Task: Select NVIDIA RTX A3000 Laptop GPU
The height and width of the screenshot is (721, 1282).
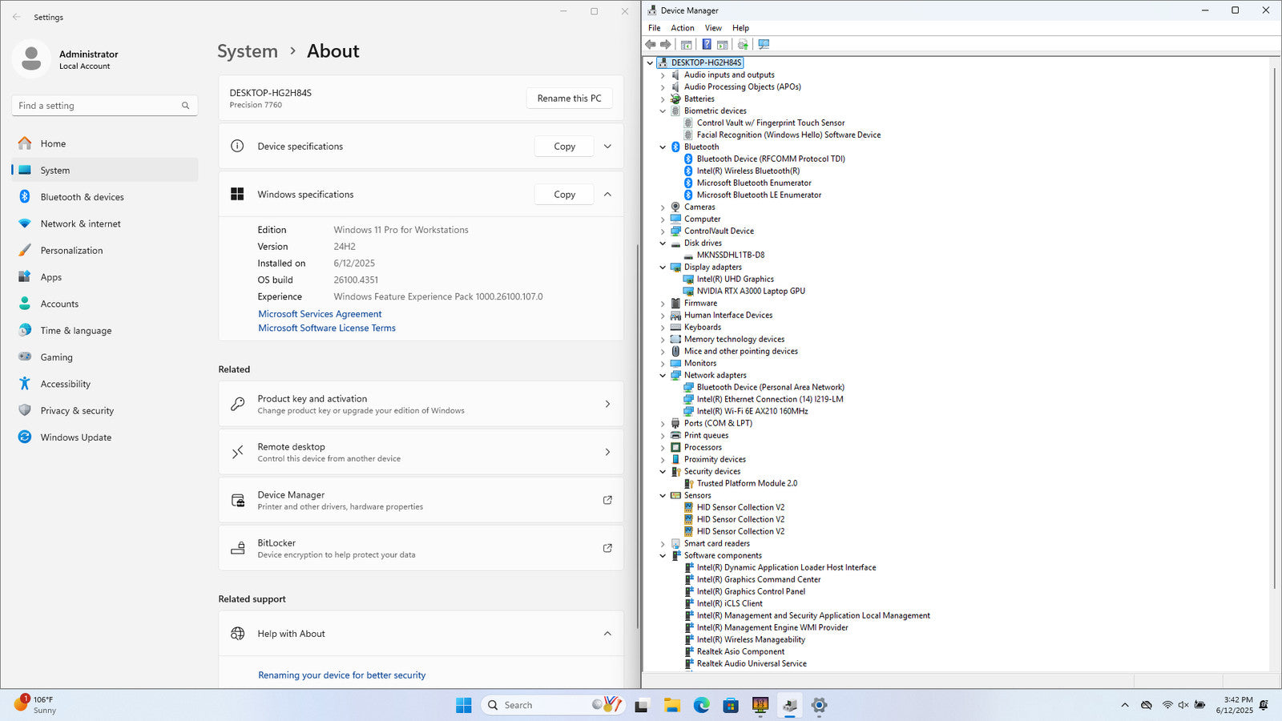Action: pos(751,292)
